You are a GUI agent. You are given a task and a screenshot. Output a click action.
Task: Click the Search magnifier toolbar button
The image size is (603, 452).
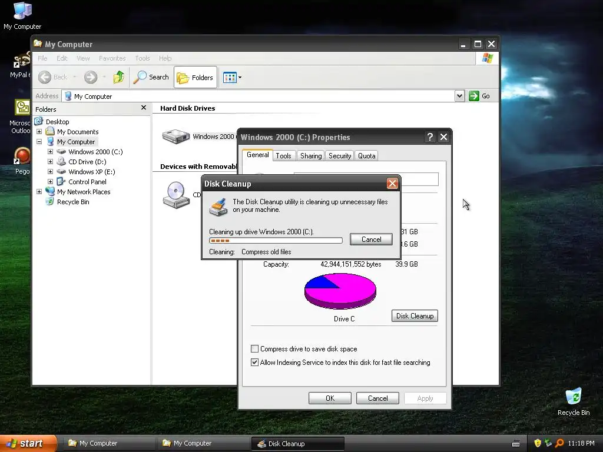point(151,77)
